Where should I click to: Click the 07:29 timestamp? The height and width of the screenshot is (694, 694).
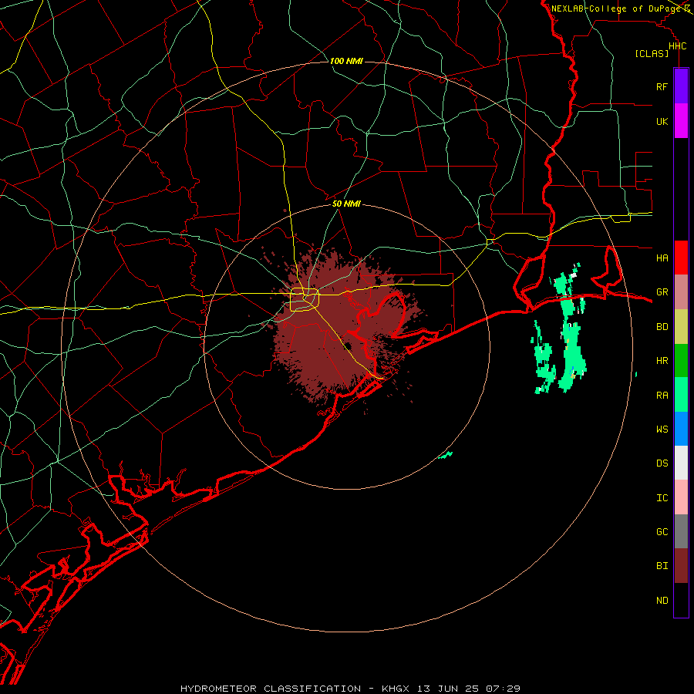click(x=502, y=689)
